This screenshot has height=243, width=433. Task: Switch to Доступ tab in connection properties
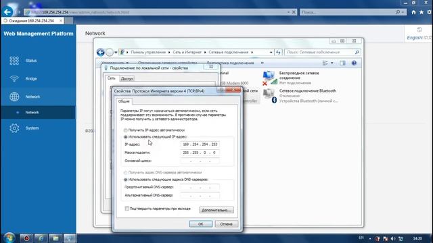tap(127, 78)
